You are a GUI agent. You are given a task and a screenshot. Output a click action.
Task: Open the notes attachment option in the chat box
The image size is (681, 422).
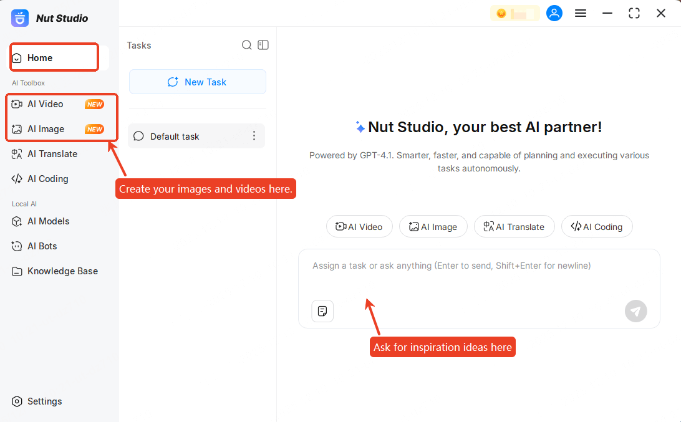click(322, 311)
